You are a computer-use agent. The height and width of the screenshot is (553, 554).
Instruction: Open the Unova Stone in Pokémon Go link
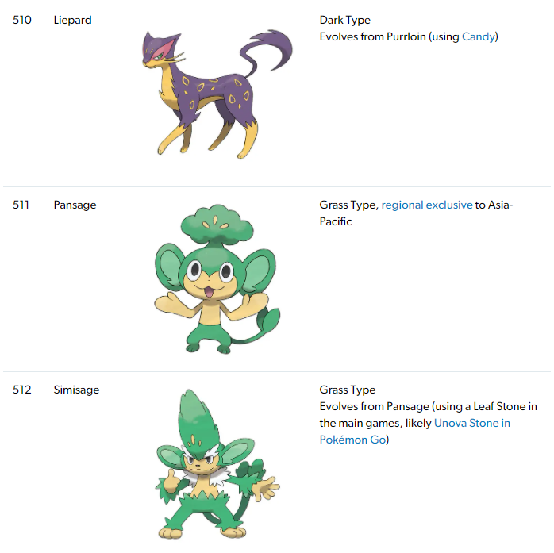click(415, 431)
